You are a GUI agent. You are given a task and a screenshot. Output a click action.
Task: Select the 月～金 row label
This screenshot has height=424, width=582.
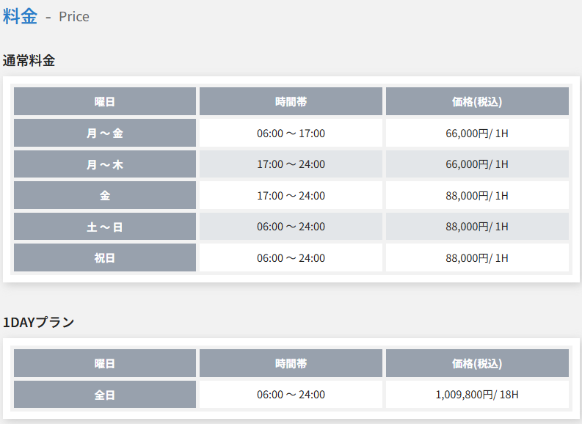(105, 133)
